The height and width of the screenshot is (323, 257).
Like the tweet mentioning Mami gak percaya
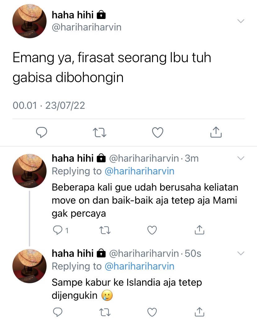click(x=152, y=230)
